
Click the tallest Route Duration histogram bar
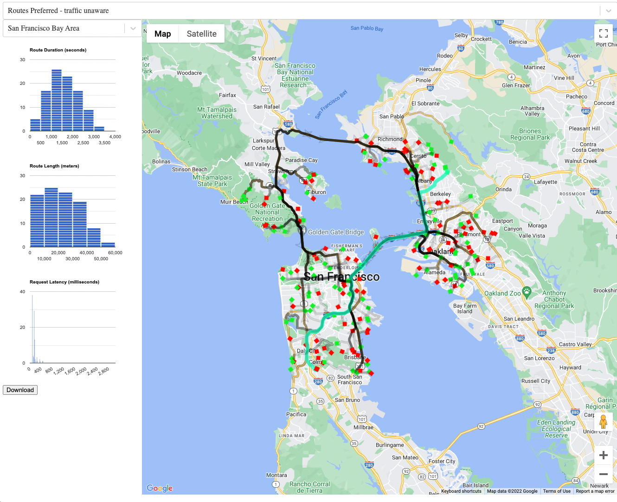[57, 100]
